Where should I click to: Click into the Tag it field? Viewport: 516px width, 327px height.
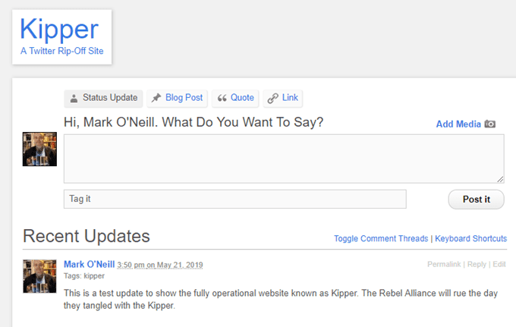pyautogui.click(x=235, y=199)
